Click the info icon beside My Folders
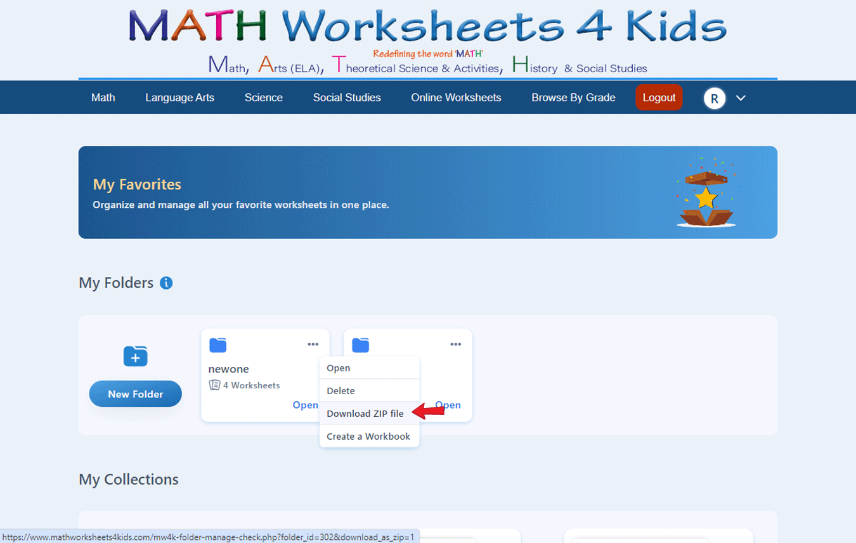Viewport: 856px width, 543px height. click(x=166, y=283)
